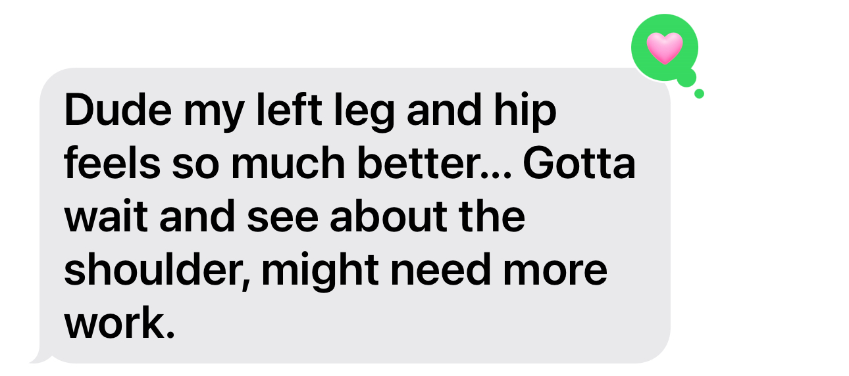
Task: Select the final word "work."
Action: point(121,322)
